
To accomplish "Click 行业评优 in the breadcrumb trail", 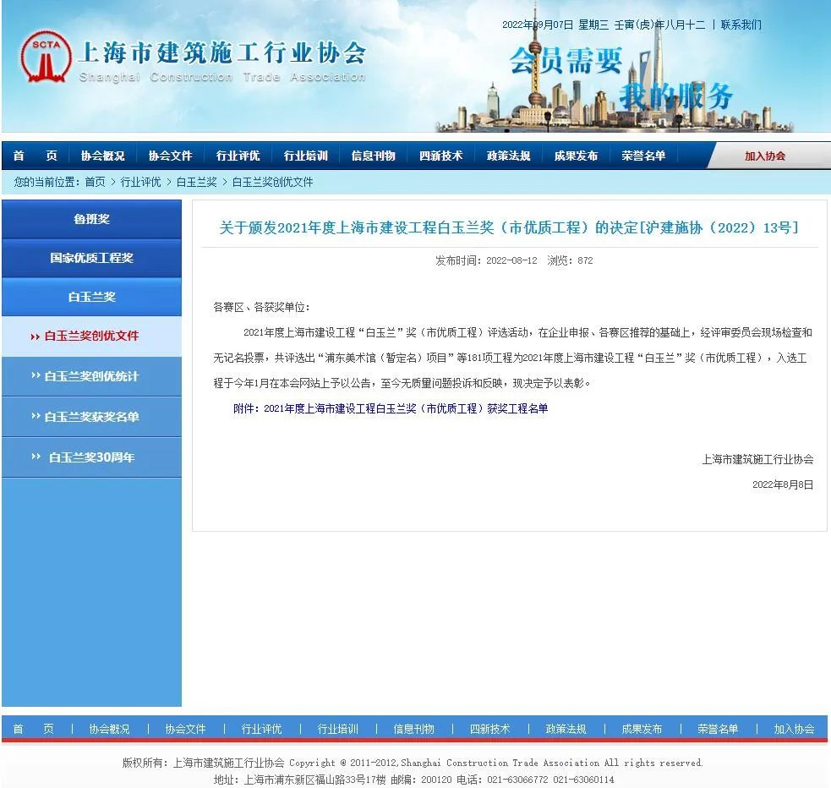I will click(140, 183).
